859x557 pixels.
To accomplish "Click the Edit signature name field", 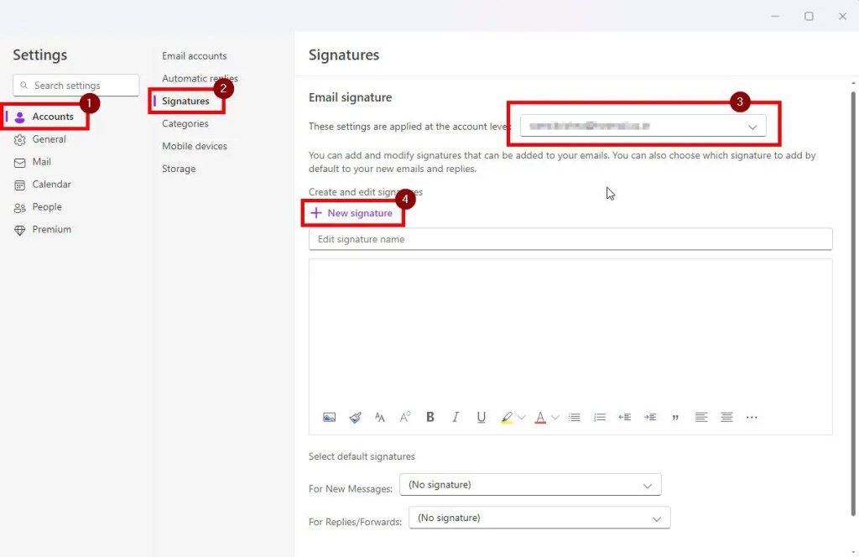I will 570,239.
